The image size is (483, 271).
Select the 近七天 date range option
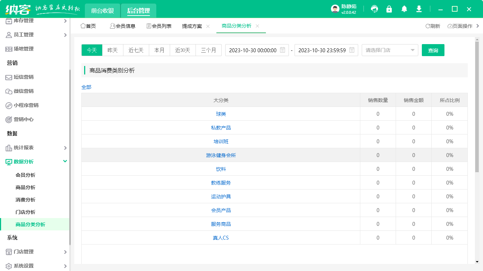pos(136,50)
